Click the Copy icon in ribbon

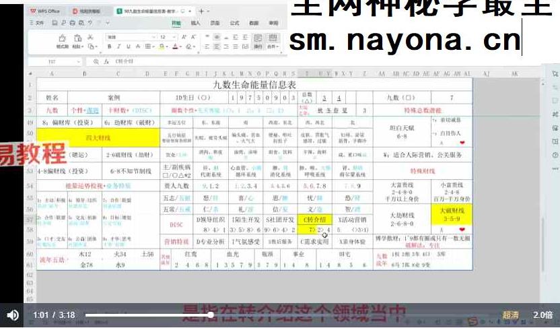tap(91, 46)
